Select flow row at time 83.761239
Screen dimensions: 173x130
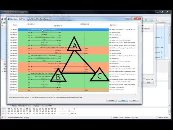click(x=63, y=74)
